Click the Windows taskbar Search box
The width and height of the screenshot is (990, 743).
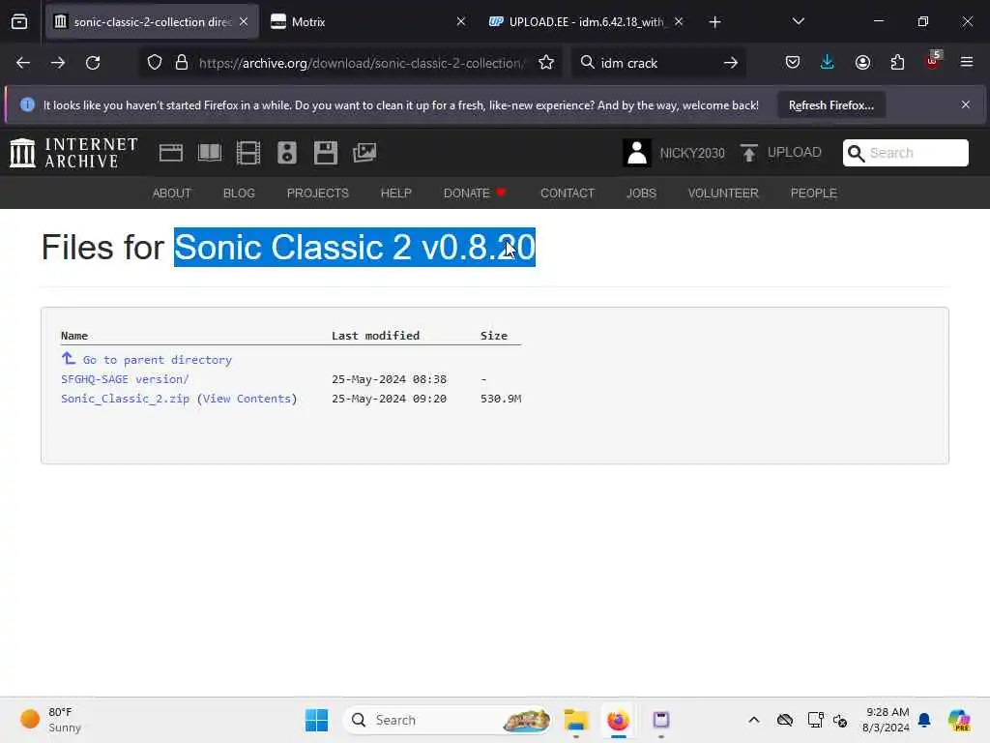tap(447, 720)
